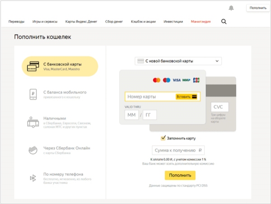Select По номеру телефона method
Viewport: 271px width, 204px height.
tap(60, 178)
